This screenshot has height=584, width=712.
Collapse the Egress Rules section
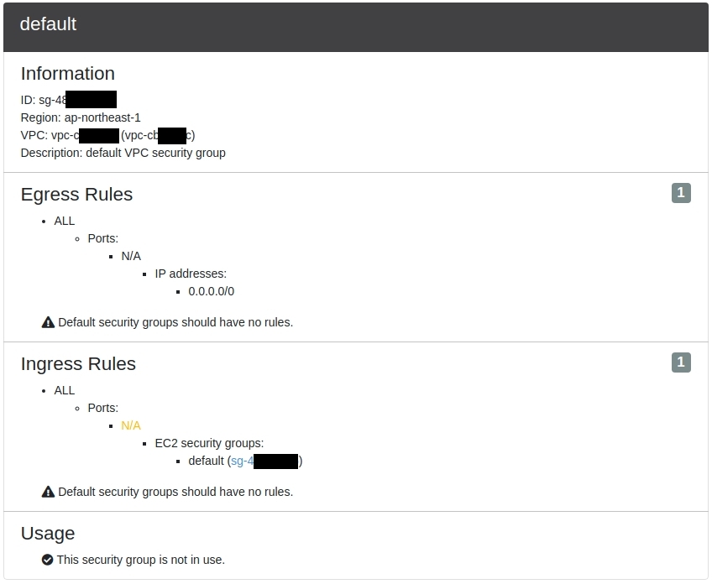(x=76, y=195)
